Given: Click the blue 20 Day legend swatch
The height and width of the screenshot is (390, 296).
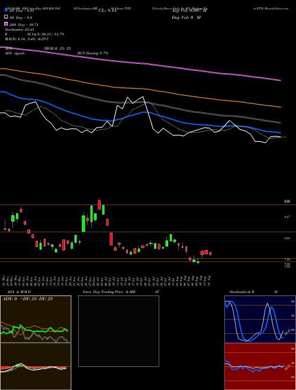Looking at the screenshot, I should [x=6, y=11].
